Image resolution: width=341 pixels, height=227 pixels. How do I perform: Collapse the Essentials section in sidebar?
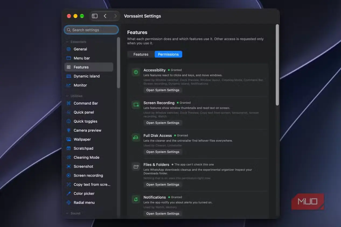[67, 42]
